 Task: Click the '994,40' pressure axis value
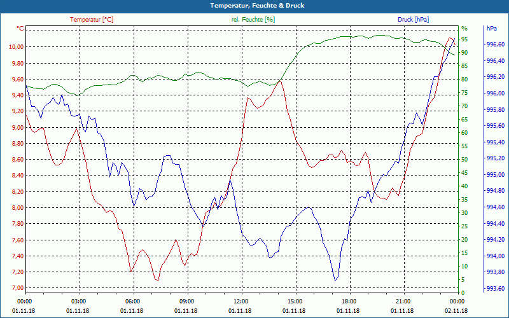[x=496, y=223]
